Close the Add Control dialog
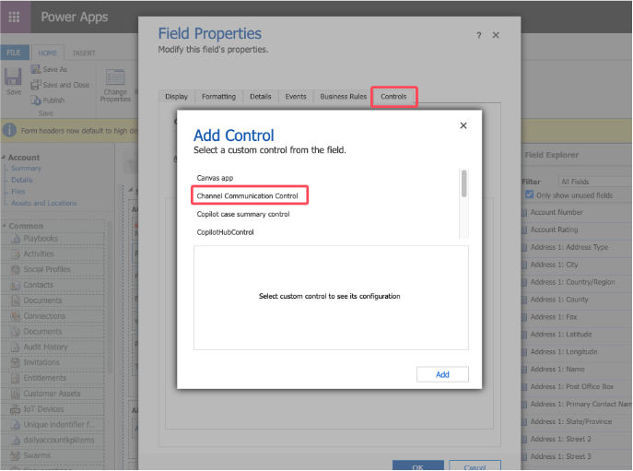 click(463, 125)
